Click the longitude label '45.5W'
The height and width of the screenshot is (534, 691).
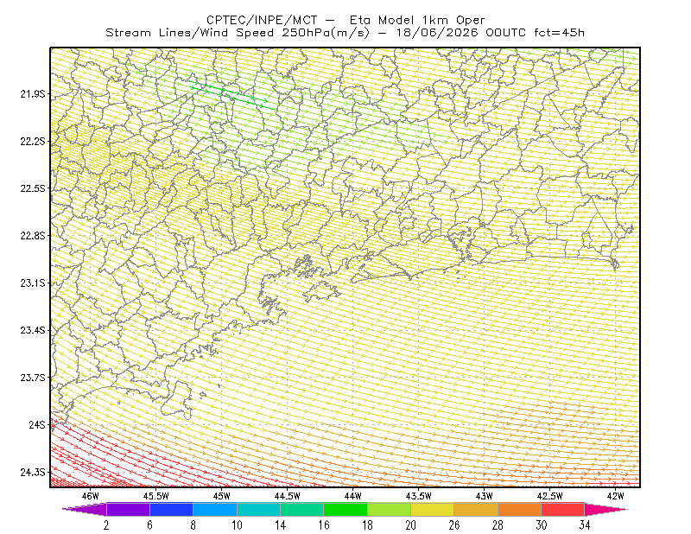click(156, 496)
